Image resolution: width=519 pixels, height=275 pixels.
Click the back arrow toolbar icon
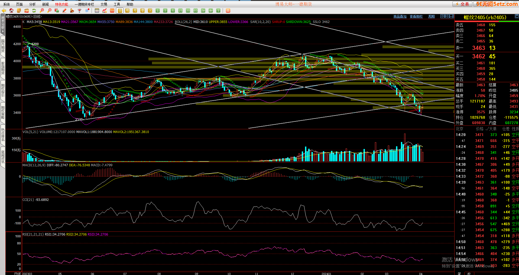click(4, 11)
